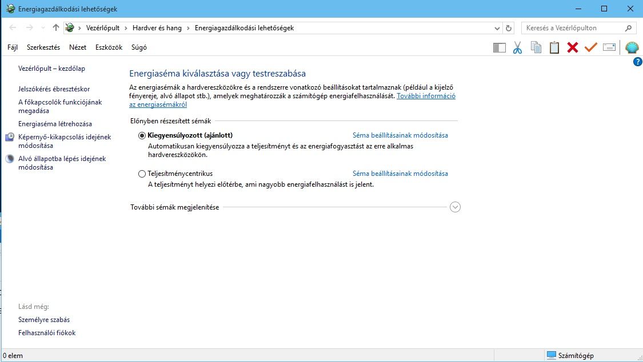
Task: Open Személyre szabás link
Action: pyautogui.click(x=44, y=320)
